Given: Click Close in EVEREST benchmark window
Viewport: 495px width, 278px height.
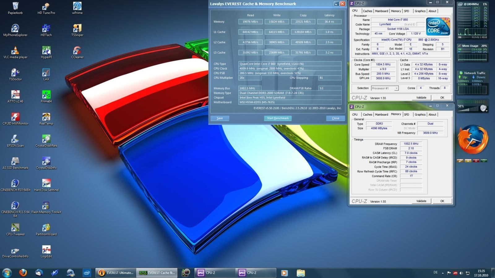Looking at the screenshot, I should (336, 118).
